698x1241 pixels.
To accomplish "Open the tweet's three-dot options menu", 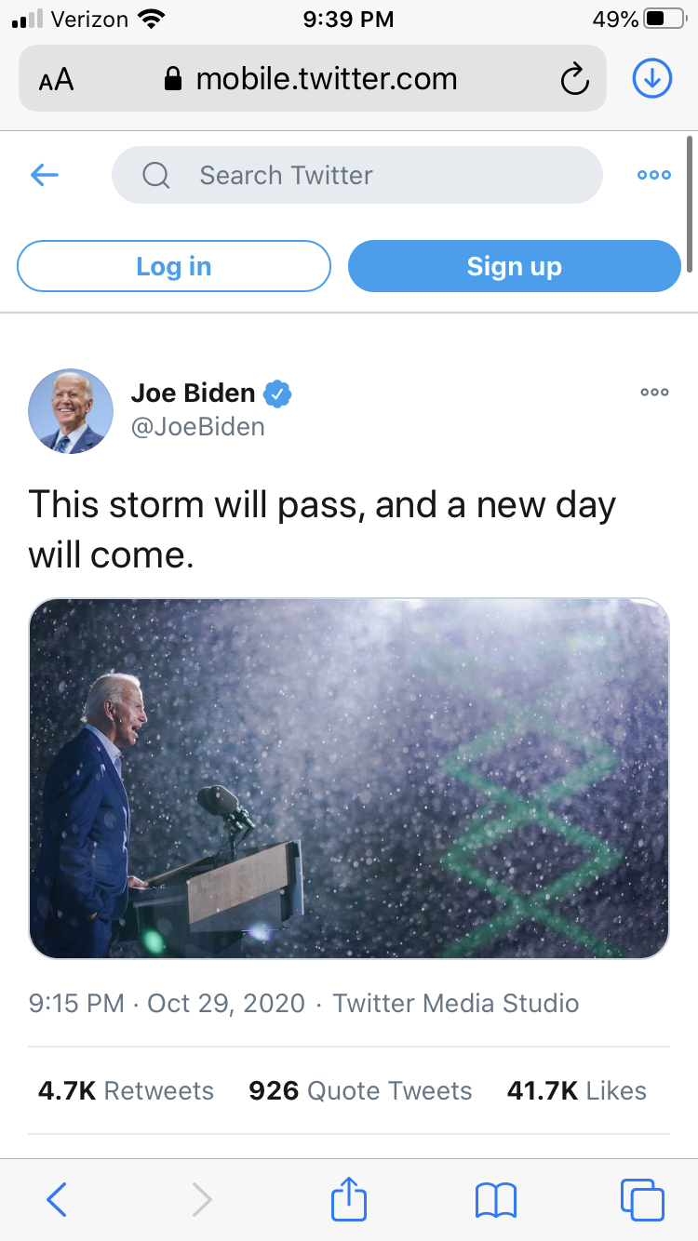I will 654,393.
